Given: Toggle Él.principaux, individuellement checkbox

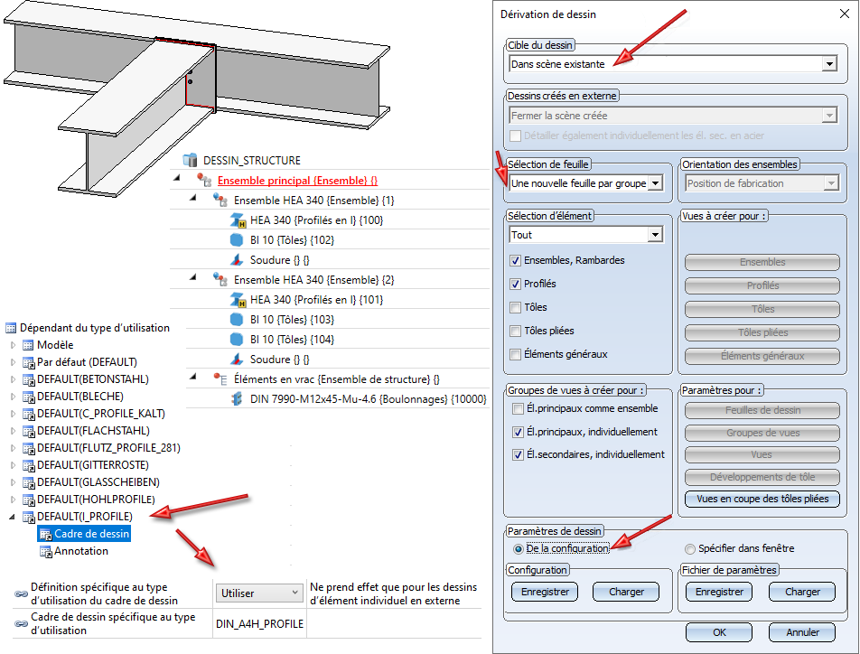Looking at the screenshot, I should pyautogui.click(x=518, y=433).
